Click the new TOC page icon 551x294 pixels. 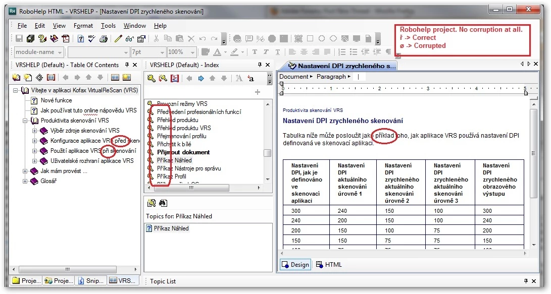[28, 78]
